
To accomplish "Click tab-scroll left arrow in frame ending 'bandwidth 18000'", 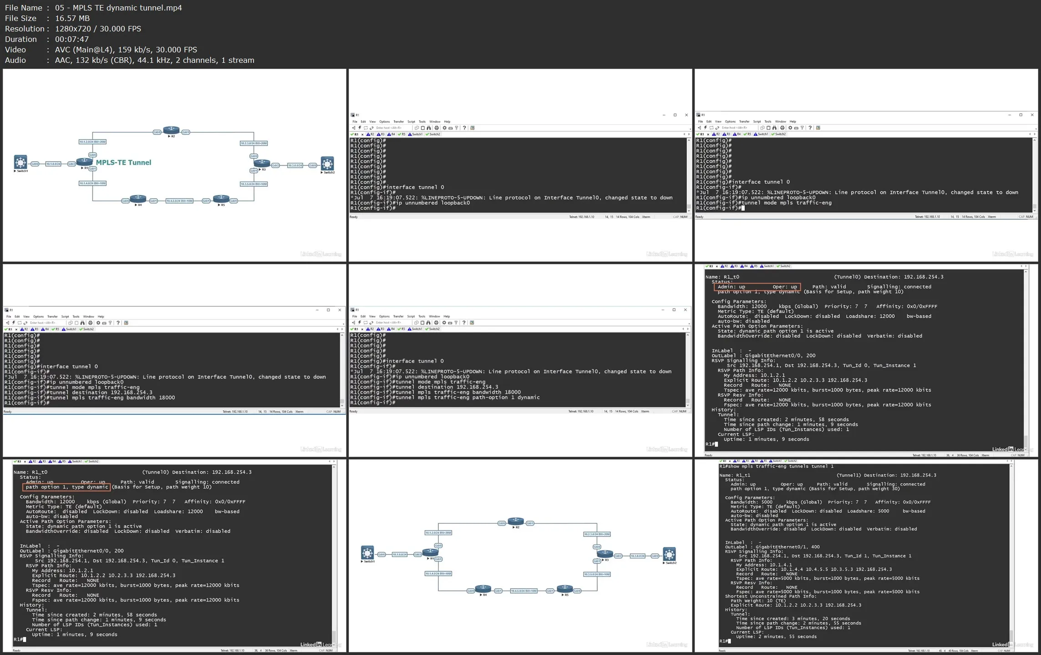I will point(337,329).
